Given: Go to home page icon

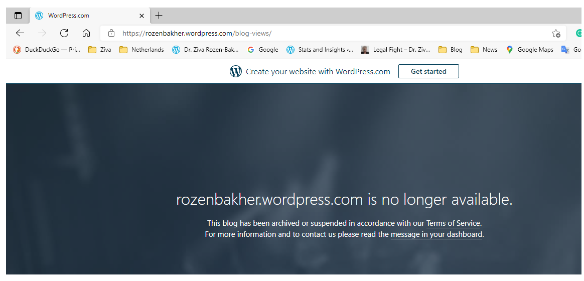Looking at the screenshot, I should pyautogui.click(x=86, y=33).
